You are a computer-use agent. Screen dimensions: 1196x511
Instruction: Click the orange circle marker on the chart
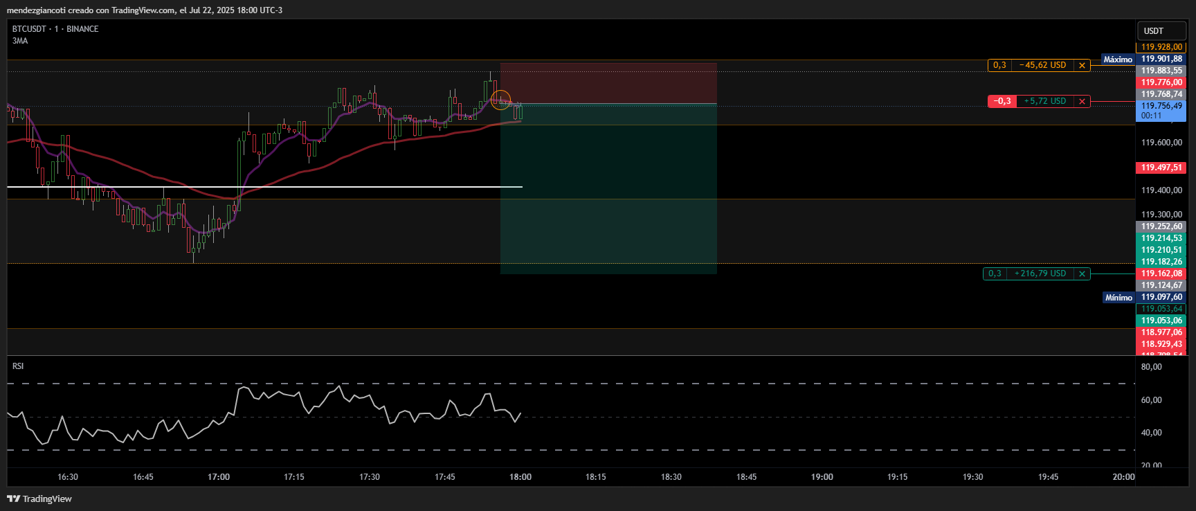point(500,100)
